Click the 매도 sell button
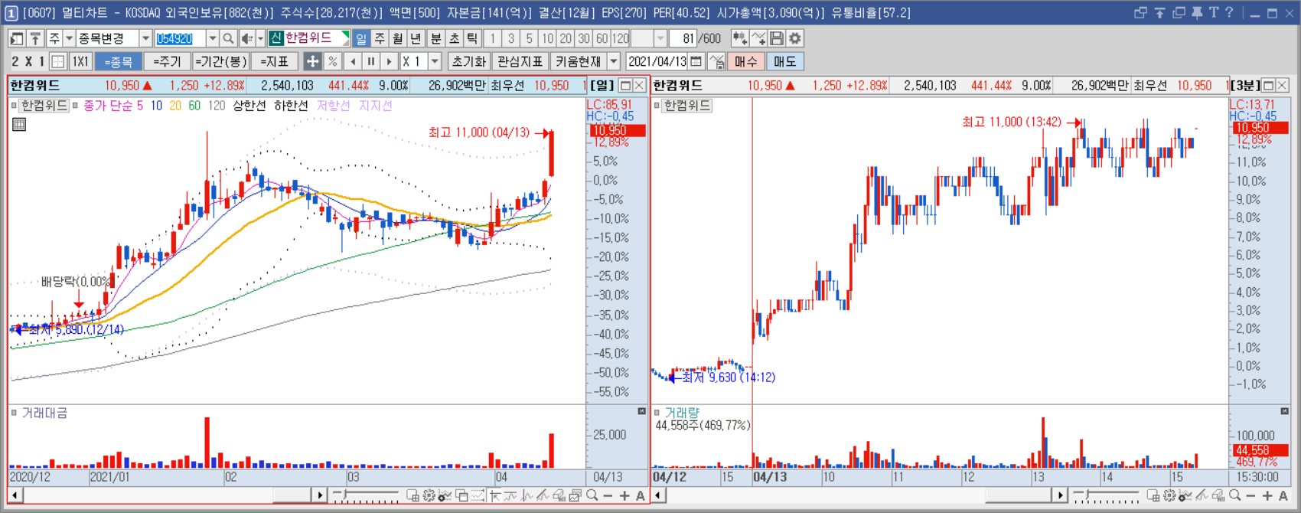This screenshot has width=1301, height=513. (785, 61)
